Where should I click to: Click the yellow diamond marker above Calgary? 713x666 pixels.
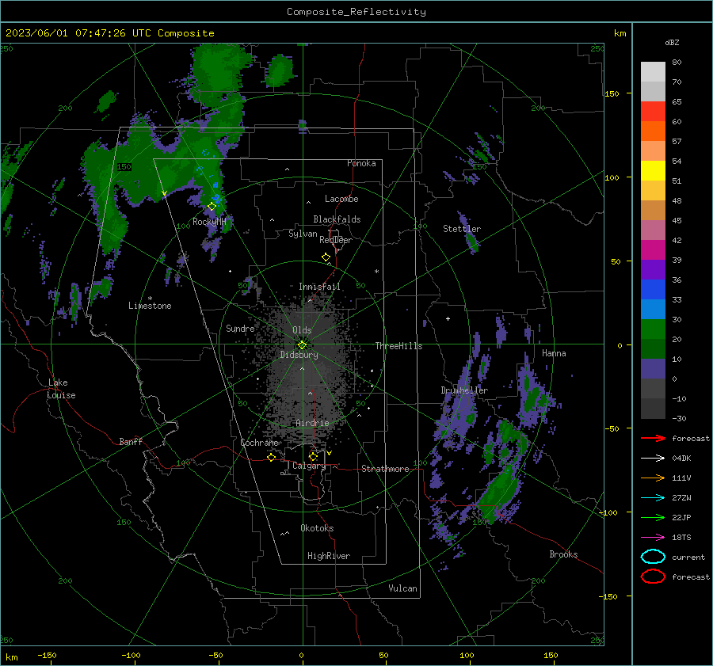[x=313, y=456]
